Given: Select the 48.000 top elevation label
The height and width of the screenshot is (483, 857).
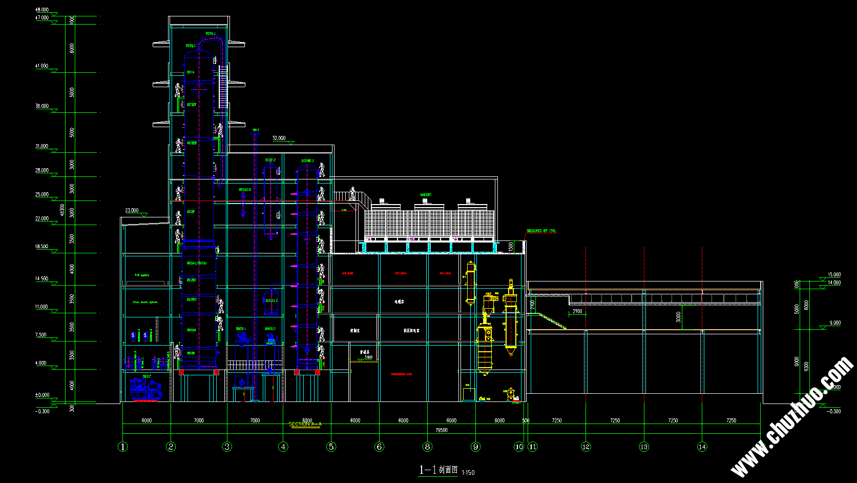Looking at the screenshot, I should tap(42, 10).
